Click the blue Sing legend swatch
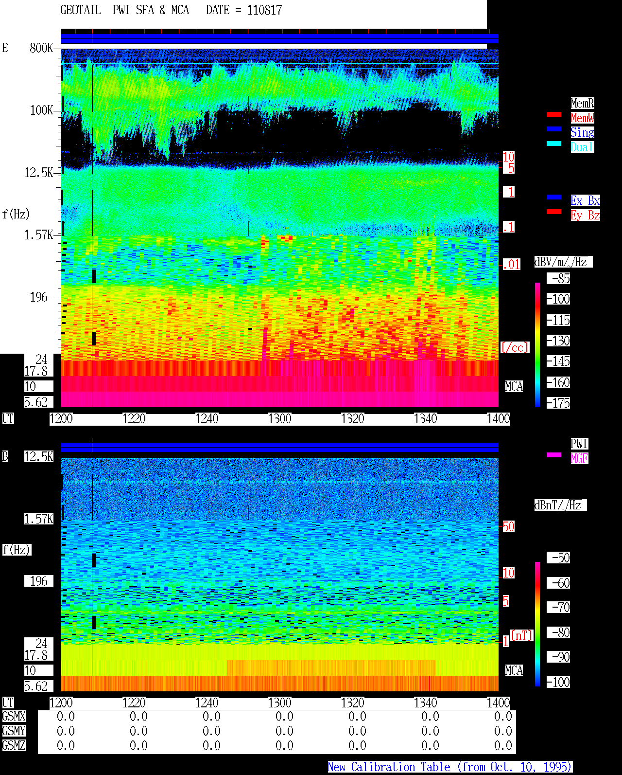The width and height of the screenshot is (622, 775). [x=554, y=129]
